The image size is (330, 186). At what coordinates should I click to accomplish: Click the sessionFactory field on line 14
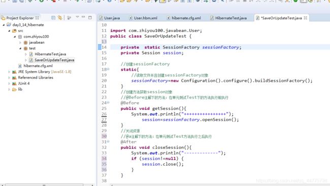(220, 47)
